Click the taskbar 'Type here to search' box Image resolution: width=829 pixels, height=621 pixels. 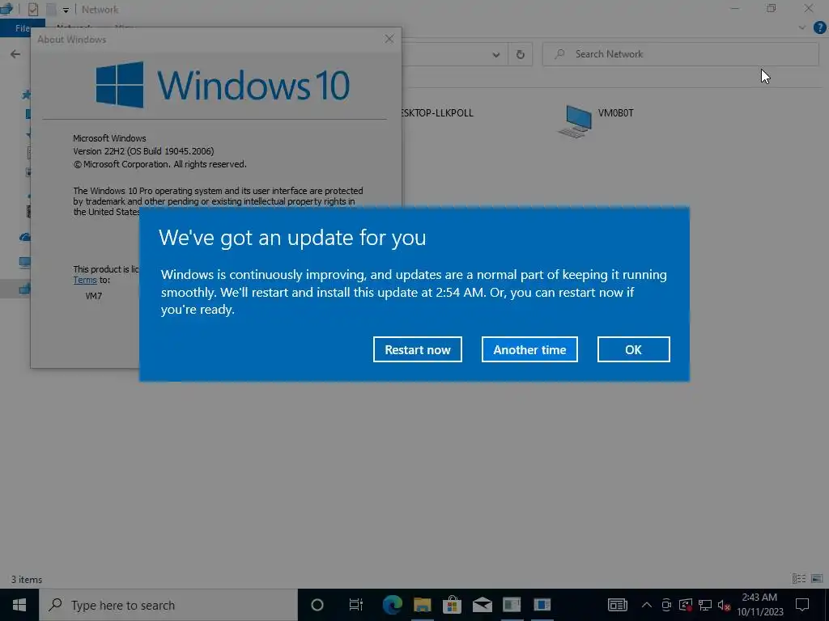point(168,605)
